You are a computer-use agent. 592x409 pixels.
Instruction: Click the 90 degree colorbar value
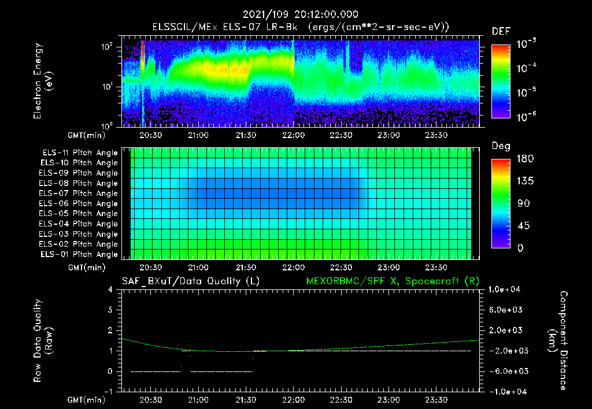click(524, 204)
